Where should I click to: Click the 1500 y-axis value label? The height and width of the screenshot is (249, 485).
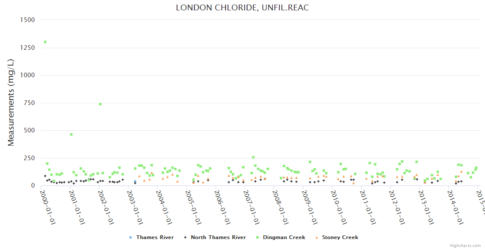tap(28, 20)
